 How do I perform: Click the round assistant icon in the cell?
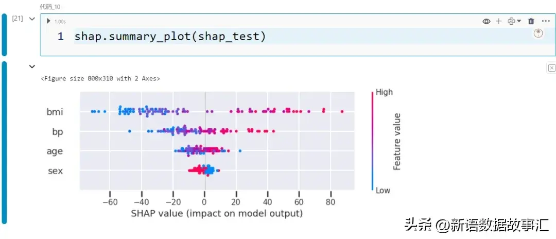(x=538, y=33)
